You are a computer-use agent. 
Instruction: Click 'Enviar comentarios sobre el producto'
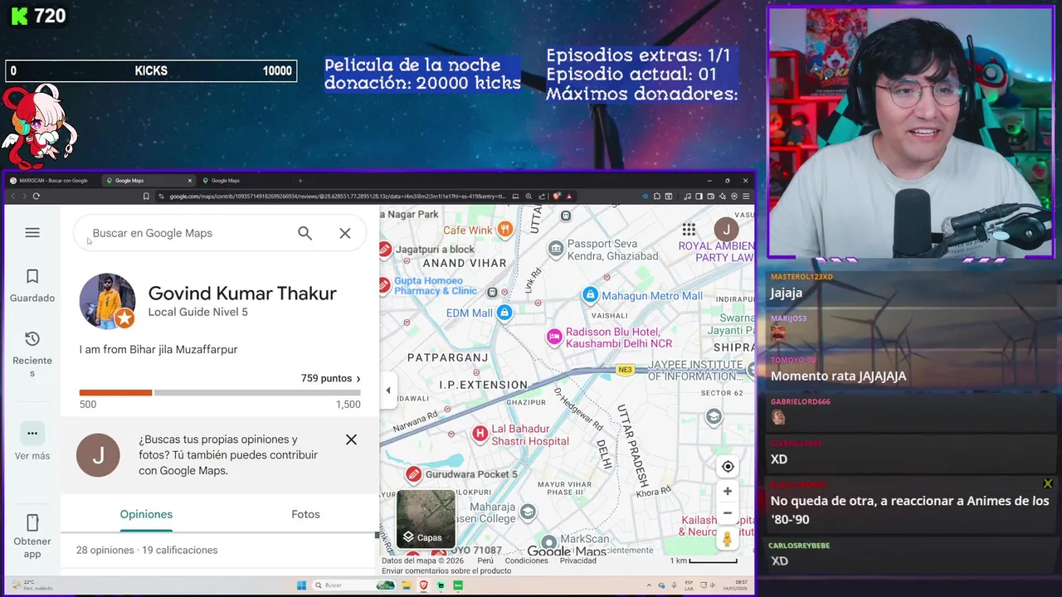[446, 570]
